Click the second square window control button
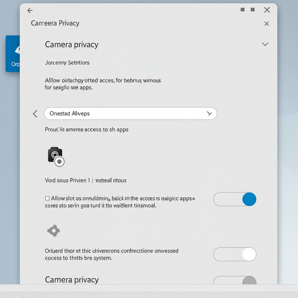This screenshot has height=298, width=298. [x=253, y=10]
